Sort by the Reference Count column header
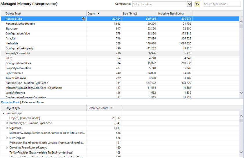 104,108
